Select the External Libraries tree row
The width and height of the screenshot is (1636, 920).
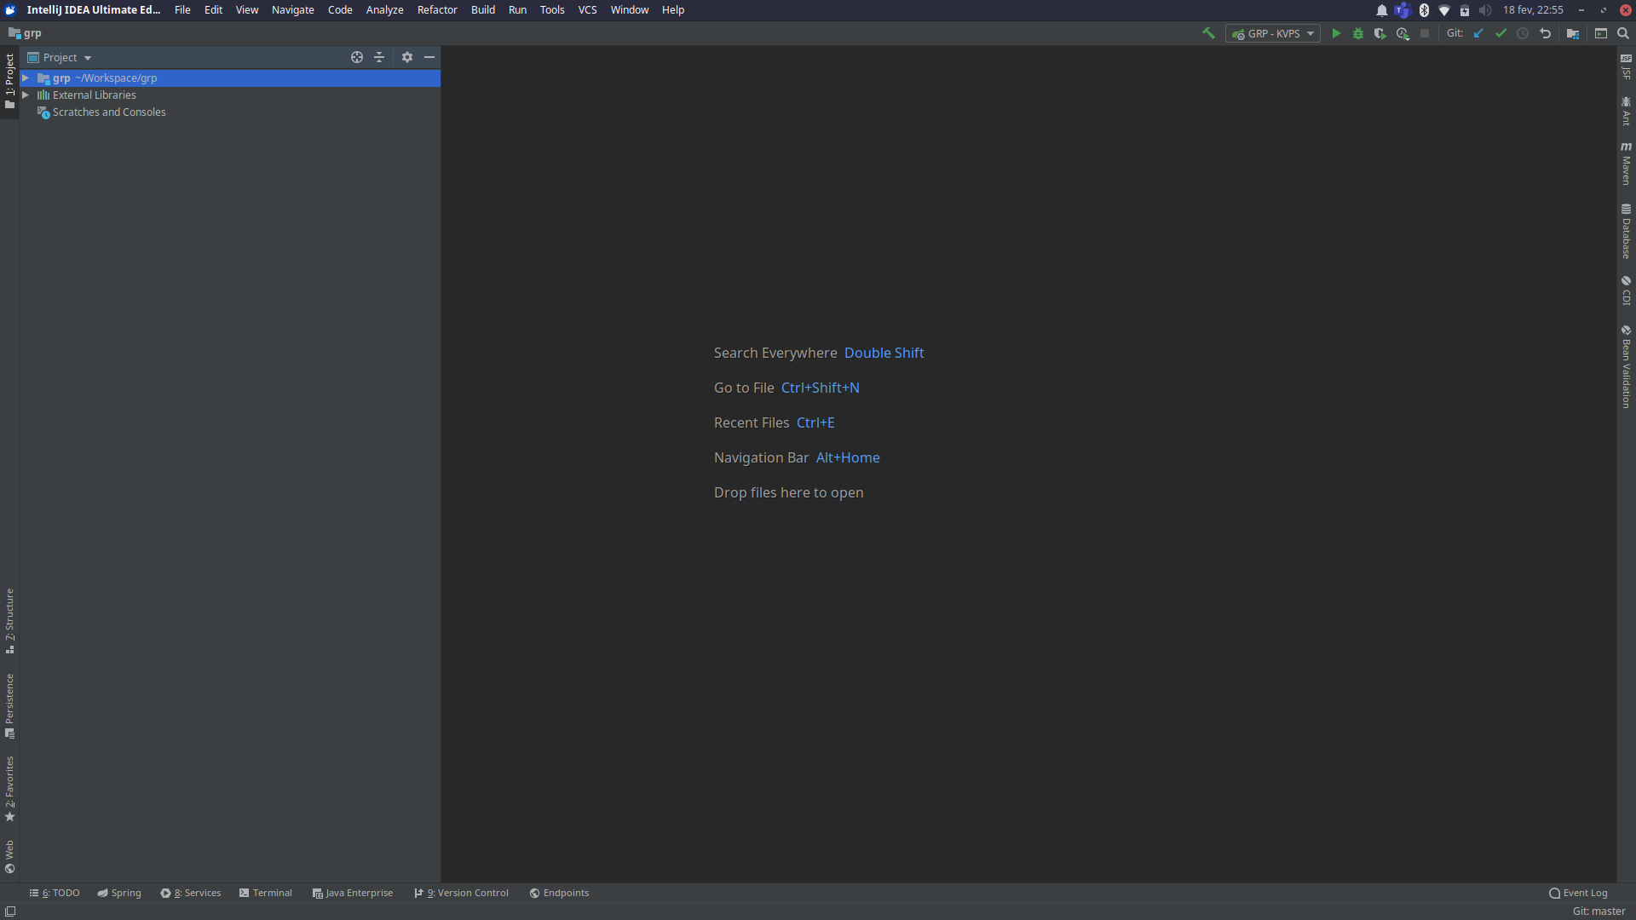(x=230, y=95)
